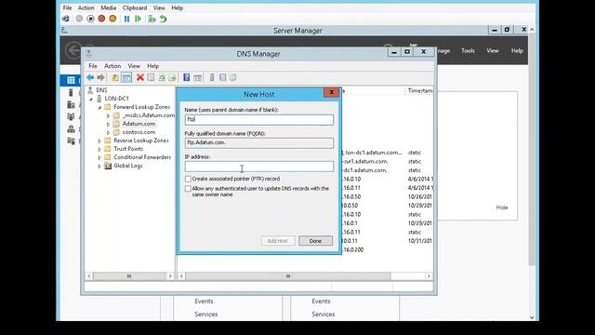The image size is (595, 335).
Task: Open Server Manager's Help menu
Action: coord(517,50)
